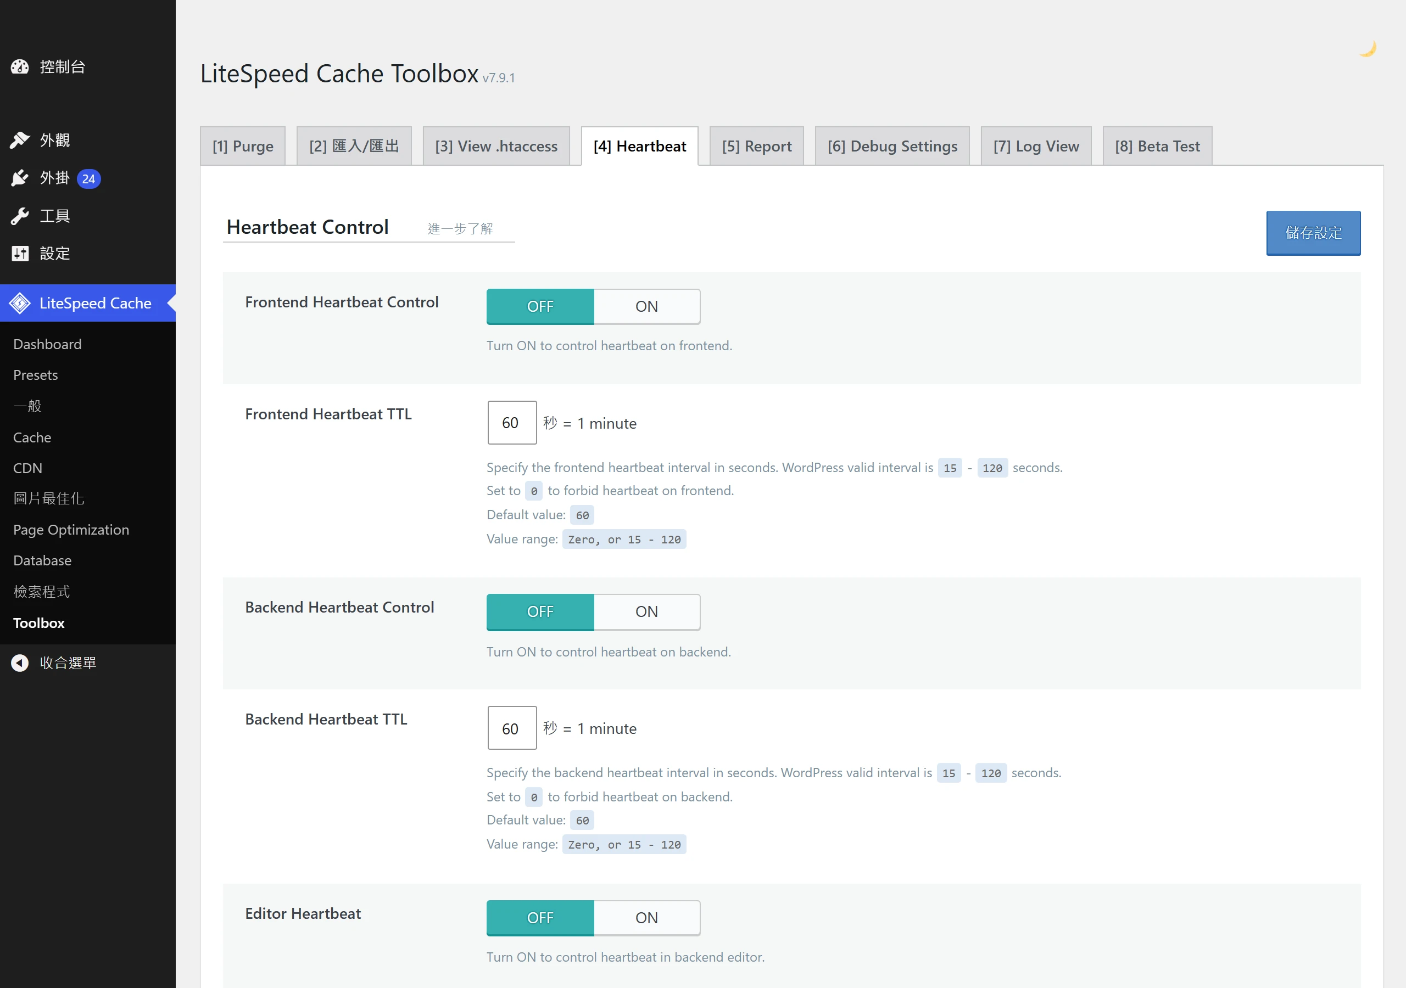Turn ON Editor Heartbeat
The height and width of the screenshot is (988, 1406).
coord(646,918)
